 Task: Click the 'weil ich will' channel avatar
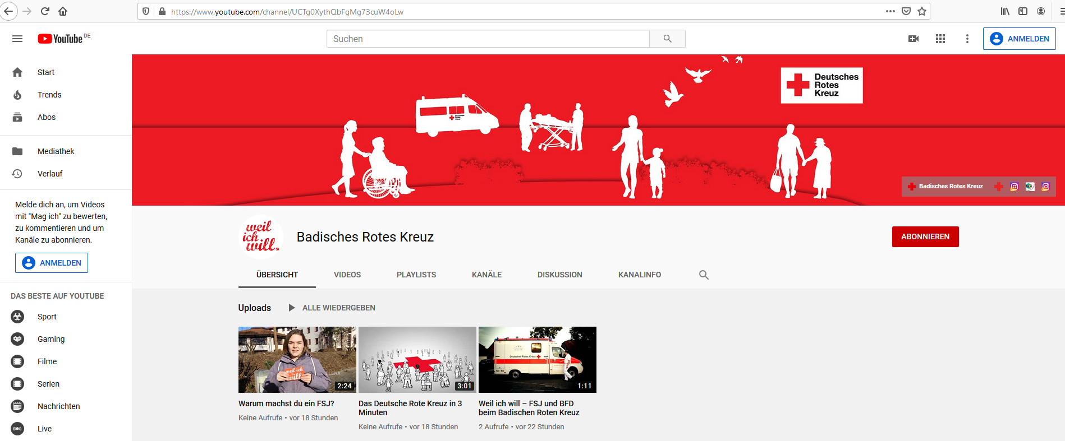pos(261,236)
